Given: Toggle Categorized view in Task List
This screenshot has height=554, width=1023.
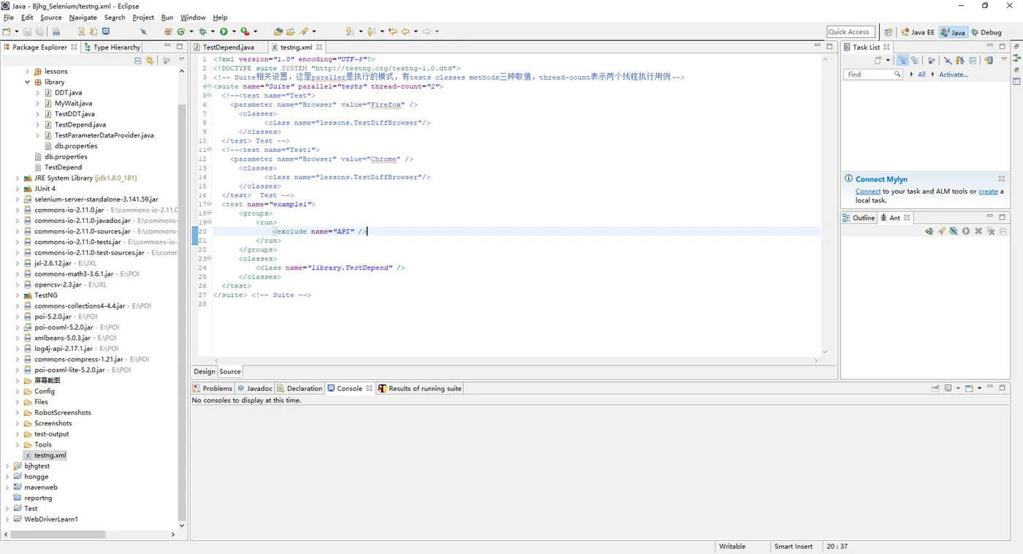Looking at the screenshot, I should click(x=903, y=61).
